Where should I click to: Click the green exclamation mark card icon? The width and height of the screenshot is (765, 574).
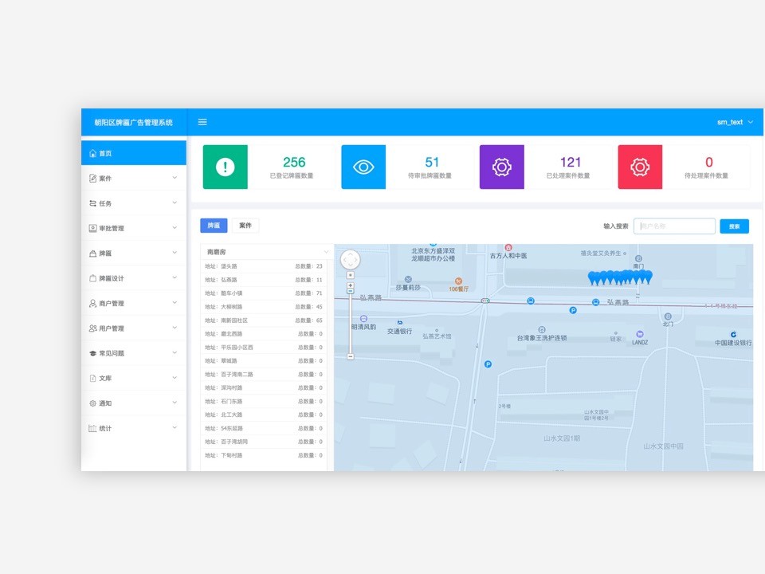(x=226, y=167)
